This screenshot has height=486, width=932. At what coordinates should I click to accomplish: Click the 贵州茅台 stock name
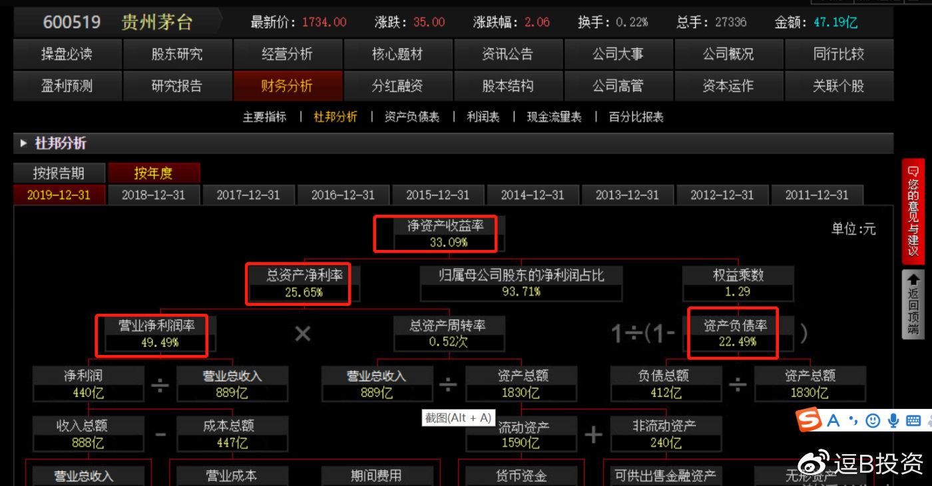pyautogui.click(x=157, y=22)
